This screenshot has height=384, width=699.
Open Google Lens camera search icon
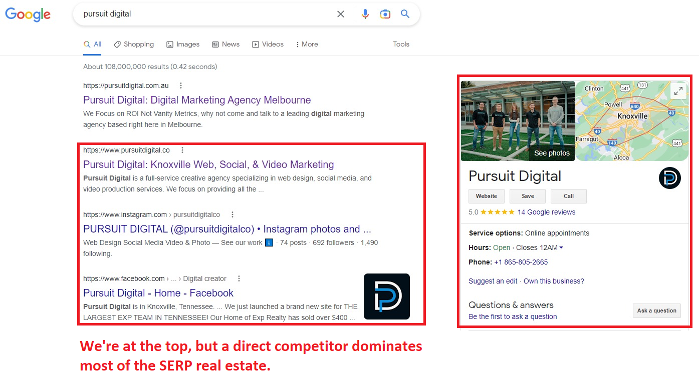pos(385,14)
